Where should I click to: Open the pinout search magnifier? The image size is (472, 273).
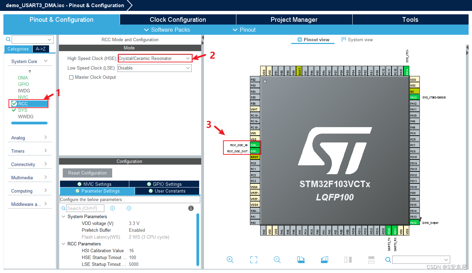[x=388, y=260]
